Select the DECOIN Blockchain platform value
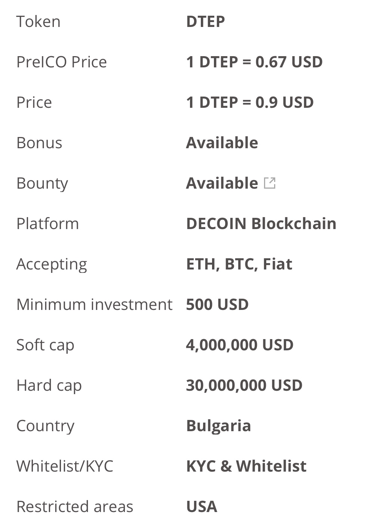The width and height of the screenshot is (365, 530). [261, 223]
